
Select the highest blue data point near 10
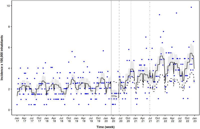coord(191,7)
